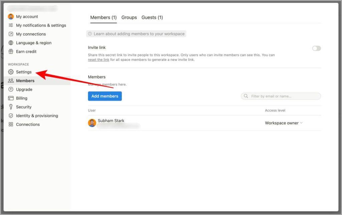Click the Upgrade arrow circle icon
342x215 pixels.
pyautogui.click(x=11, y=89)
